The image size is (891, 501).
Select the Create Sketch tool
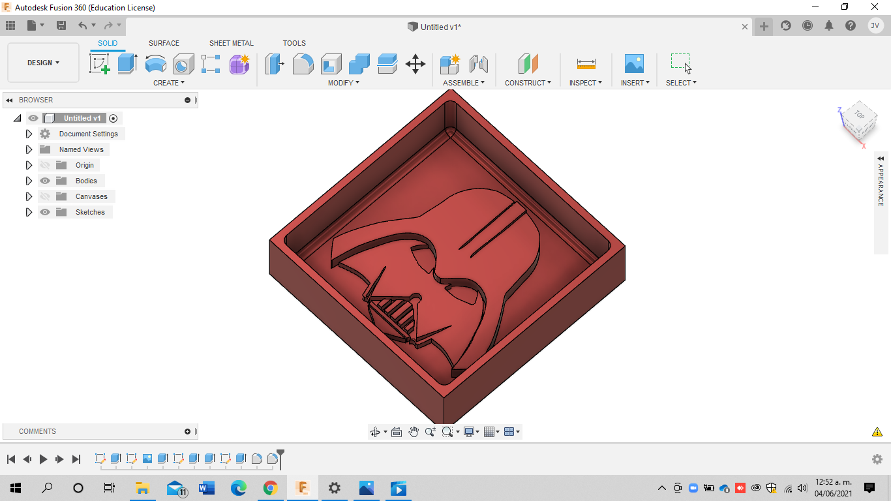point(100,64)
